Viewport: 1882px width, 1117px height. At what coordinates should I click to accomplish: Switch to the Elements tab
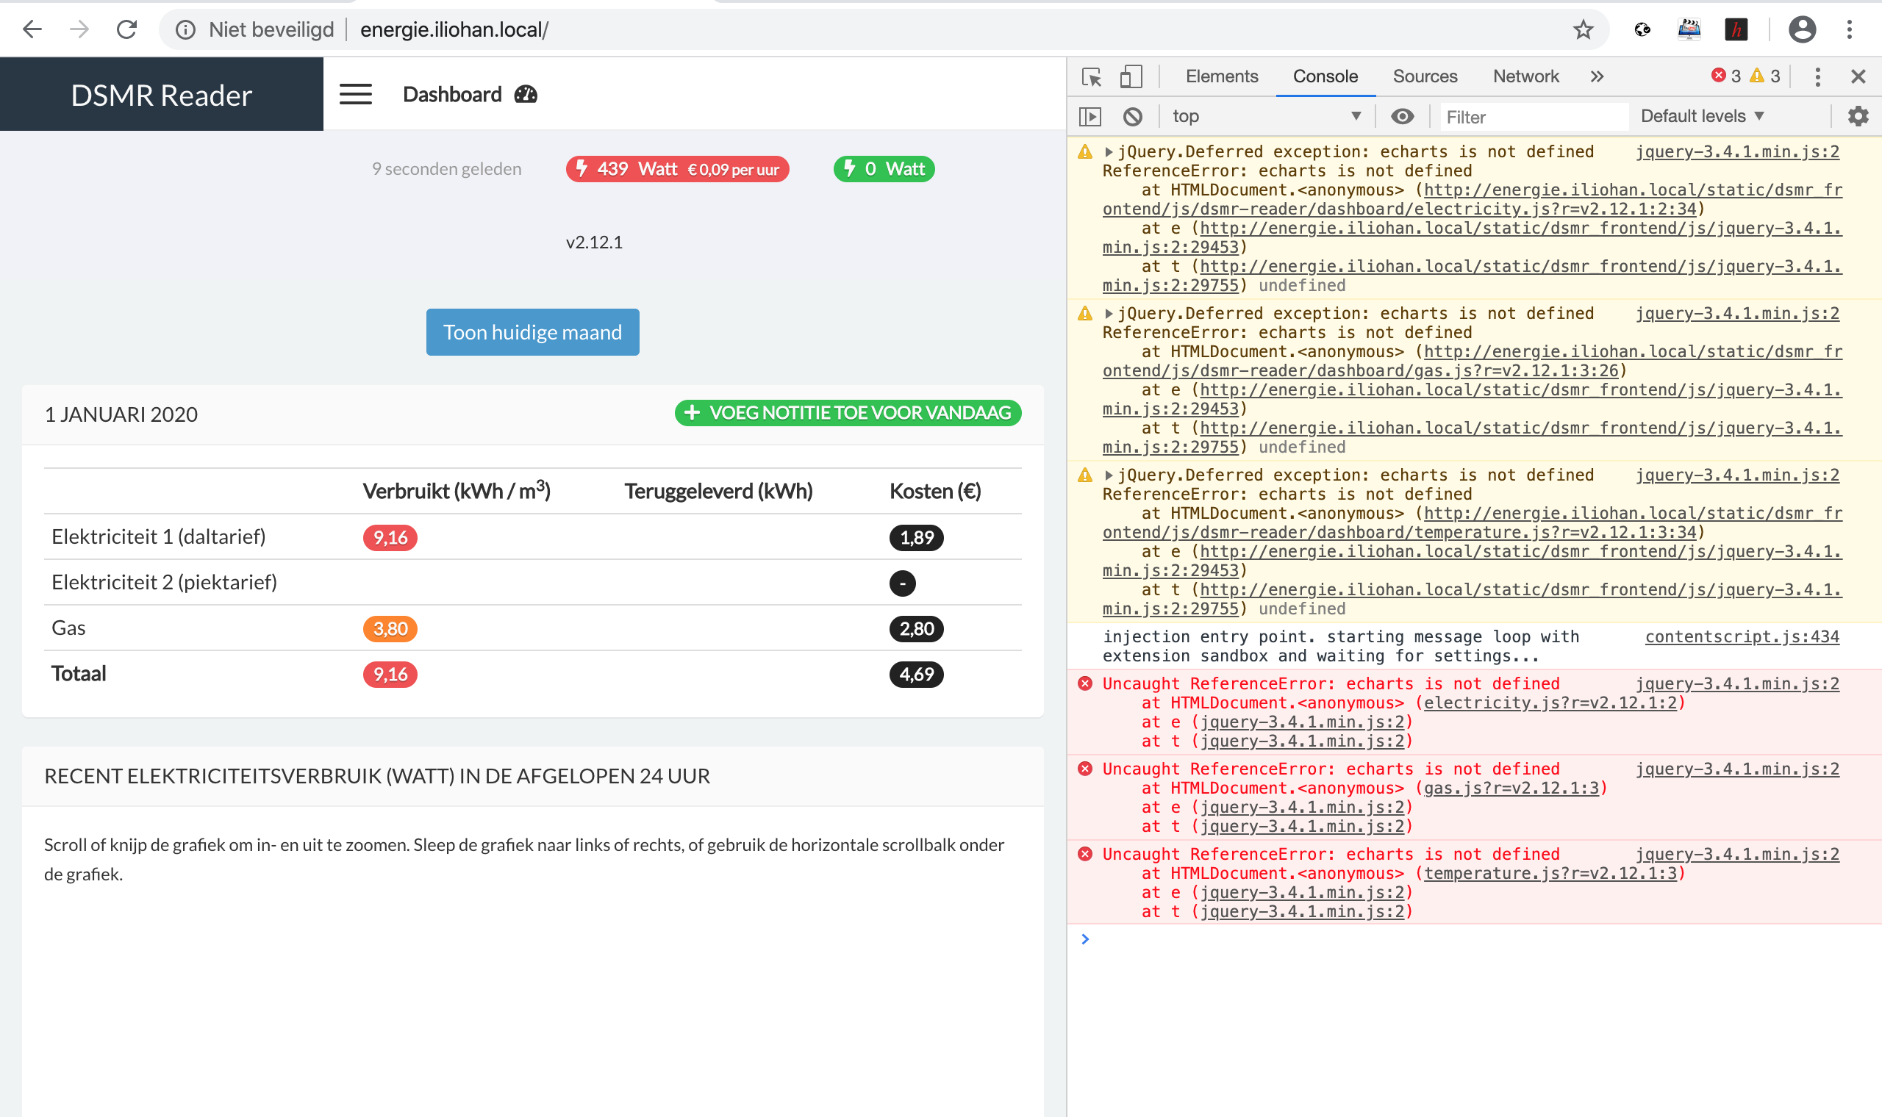1221,75
